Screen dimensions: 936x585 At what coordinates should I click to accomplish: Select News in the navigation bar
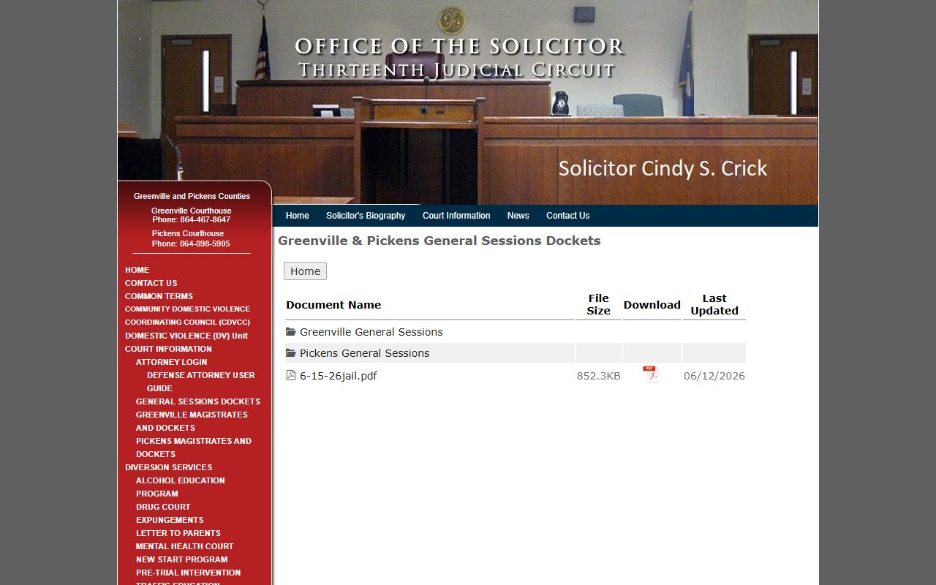(x=518, y=216)
